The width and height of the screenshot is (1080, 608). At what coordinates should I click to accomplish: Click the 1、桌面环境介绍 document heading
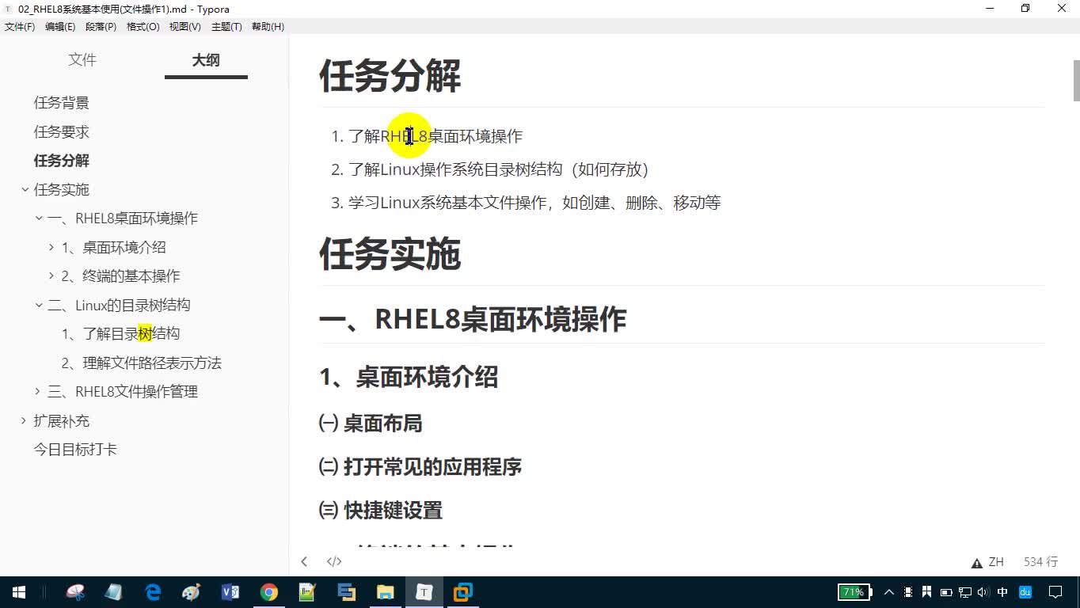pyautogui.click(x=409, y=377)
